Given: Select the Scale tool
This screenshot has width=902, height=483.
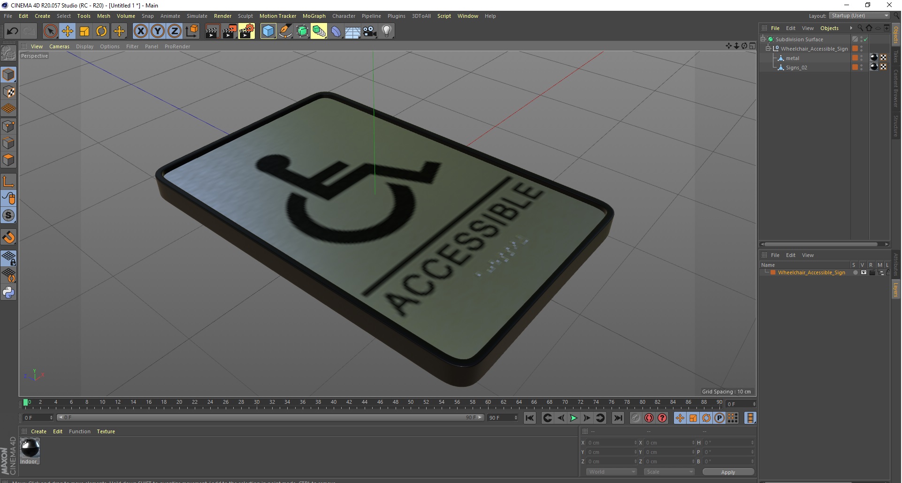Looking at the screenshot, I should [x=84, y=31].
